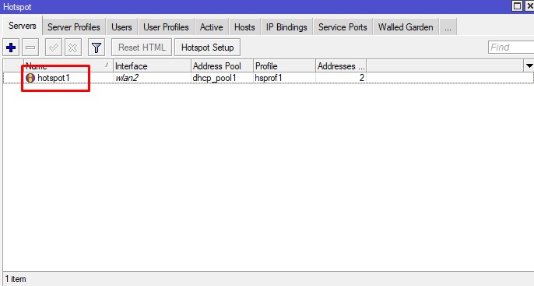Launch the Hotspot Setup wizard
Viewport: 534px width, 286px height.
[207, 48]
